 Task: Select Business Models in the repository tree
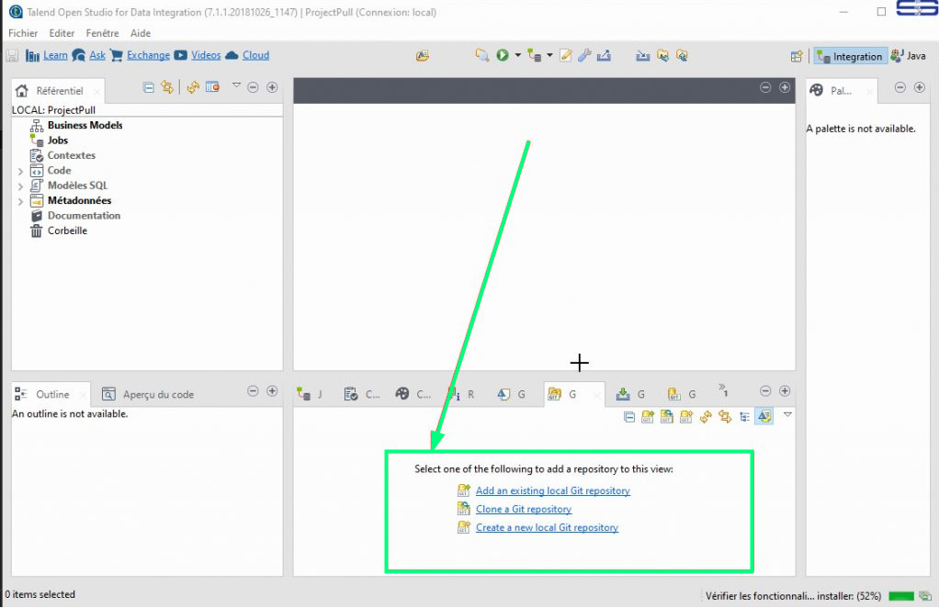tap(85, 125)
